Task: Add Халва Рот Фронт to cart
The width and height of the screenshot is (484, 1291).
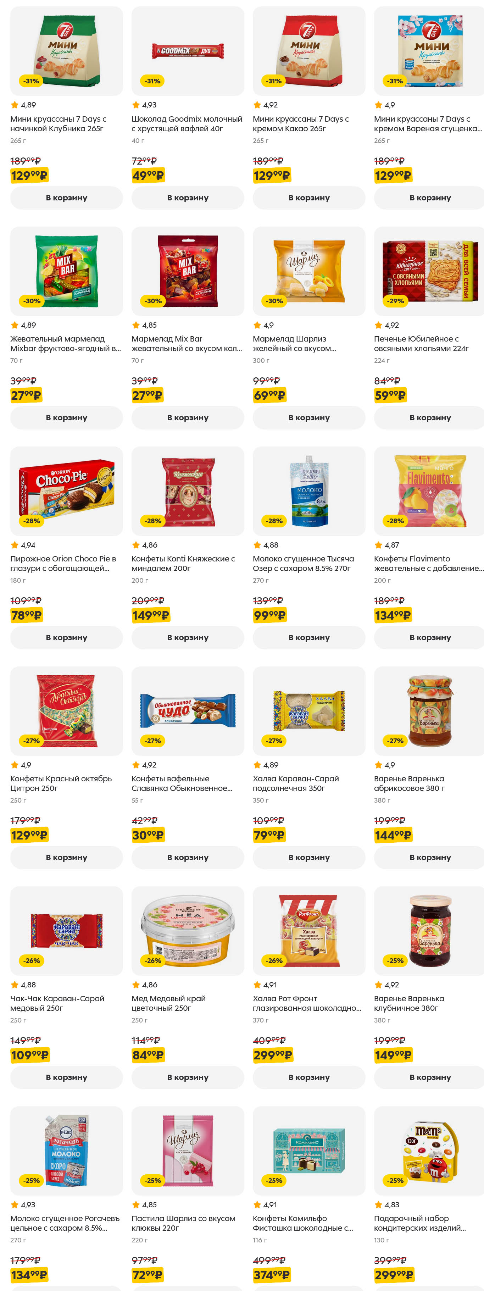Action: point(308,1077)
